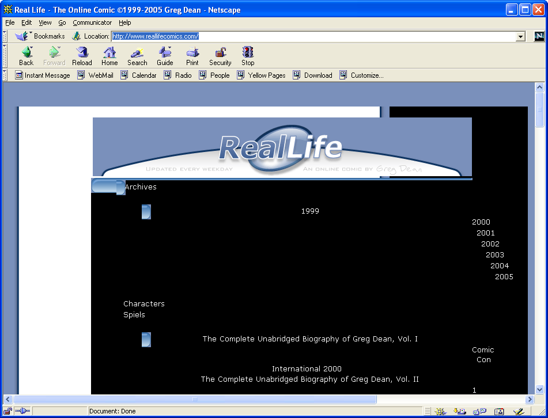Click the vertical scrollbar thumb
This screenshot has width=548, height=418.
539,109
